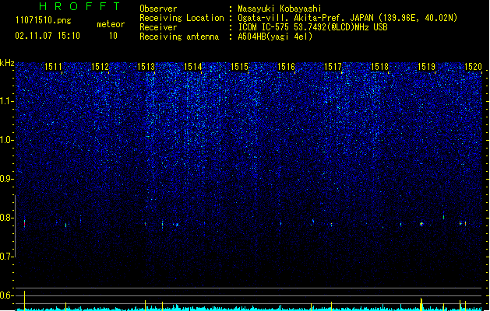Click the 1519 time marker
Image resolution: width=490 pixels, height=311 pixels.
click(427, 67)
